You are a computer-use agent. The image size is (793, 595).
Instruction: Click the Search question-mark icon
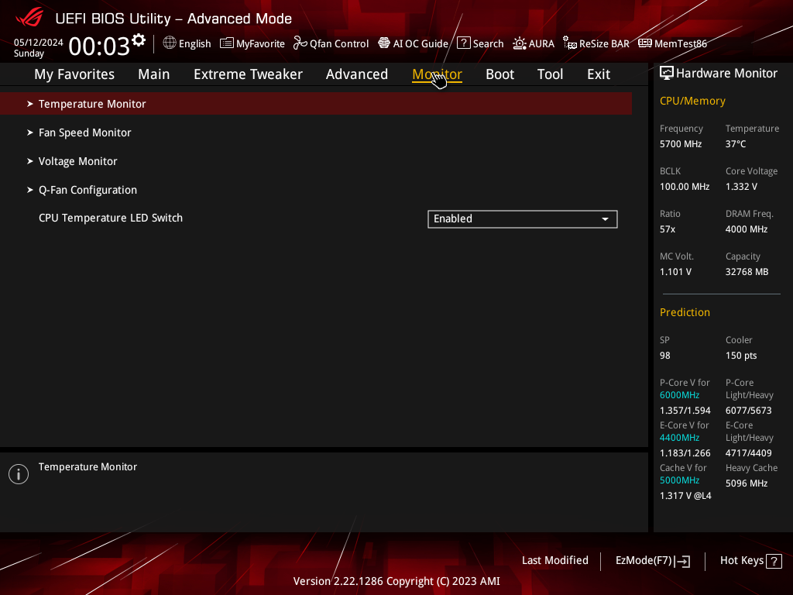(464, 43)
